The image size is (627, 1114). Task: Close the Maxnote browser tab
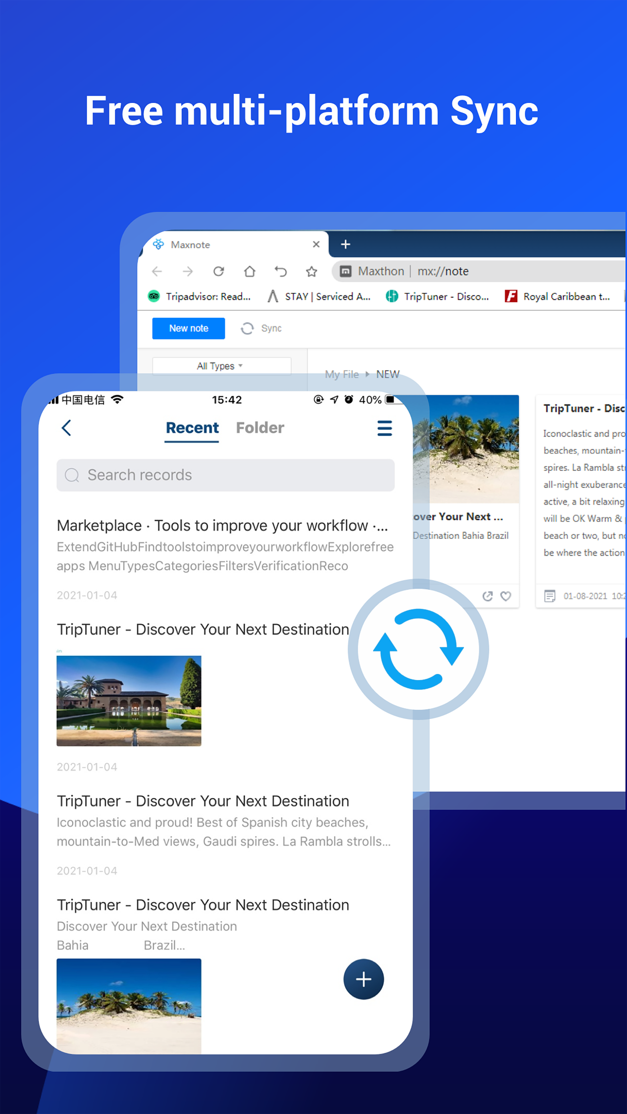click(x=316, y=245)
